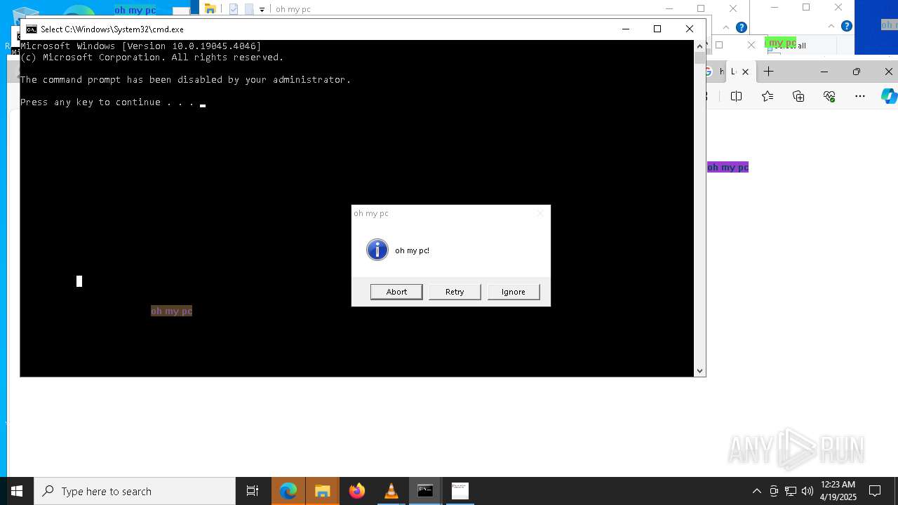This screenshot has height=505, width=898.
Task: Click the cmd window scroll-down arrow
Action: [699, 370]
